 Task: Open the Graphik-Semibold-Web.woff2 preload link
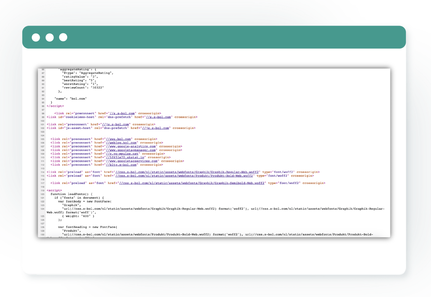pyautogui.click(x=192, y=183)
